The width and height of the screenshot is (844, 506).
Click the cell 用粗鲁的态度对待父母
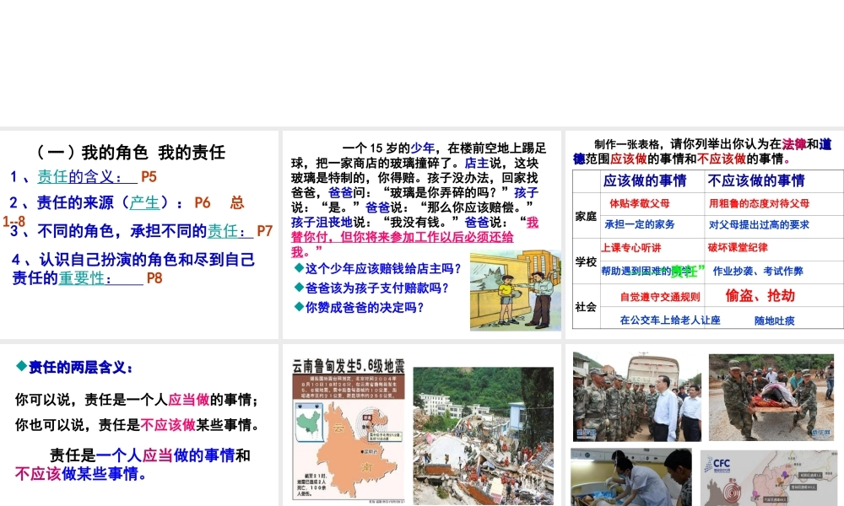tap(759, 203)
